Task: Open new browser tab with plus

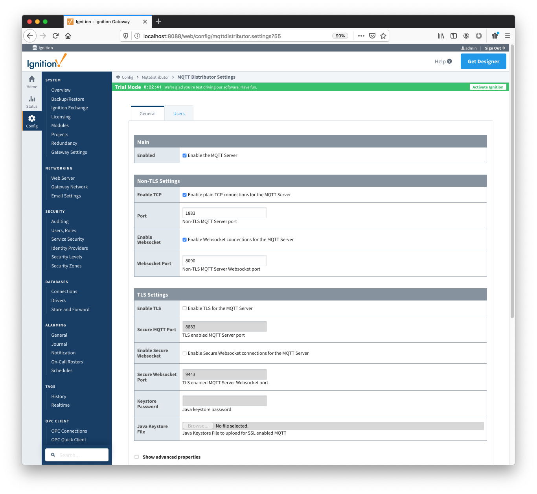Action: click(158, 21)
